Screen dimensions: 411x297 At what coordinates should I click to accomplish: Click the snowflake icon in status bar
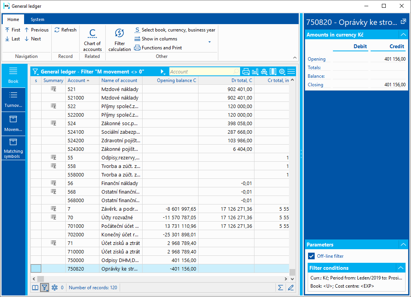pyautogui.click(x=55, y=288)
